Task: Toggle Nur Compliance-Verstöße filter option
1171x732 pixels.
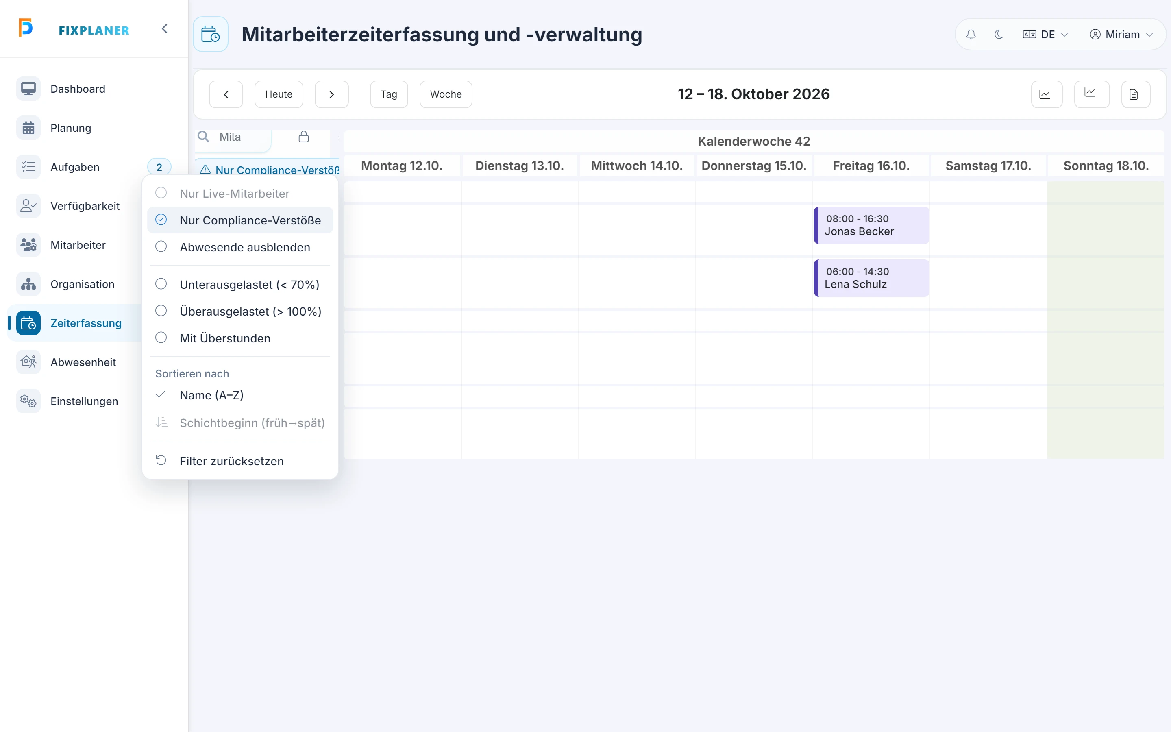Action: 240,220
